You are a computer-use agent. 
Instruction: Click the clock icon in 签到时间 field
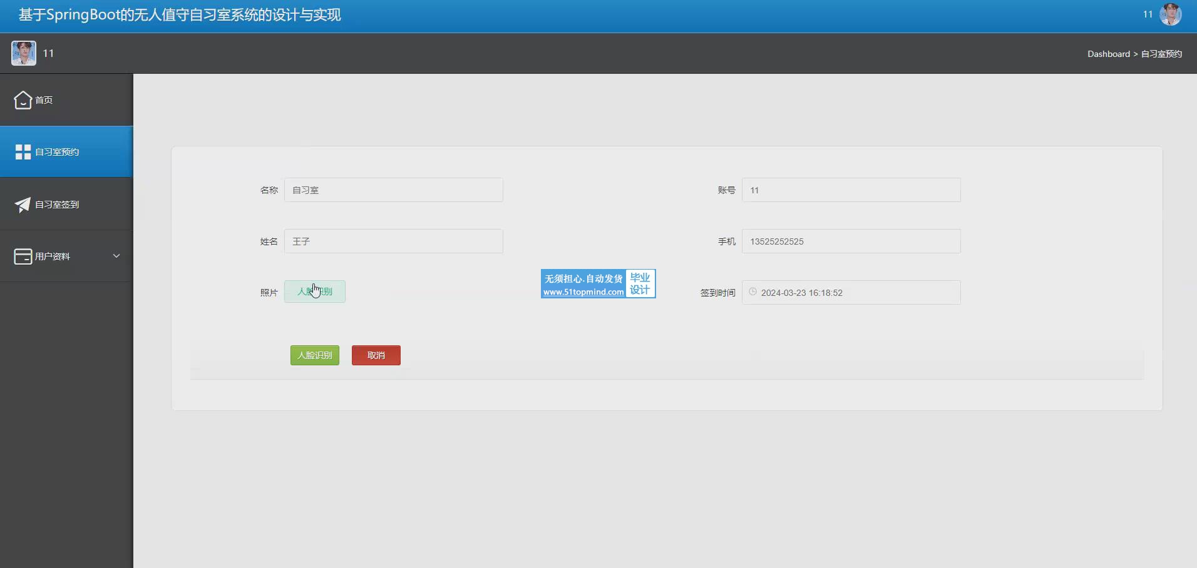[753, 292]
